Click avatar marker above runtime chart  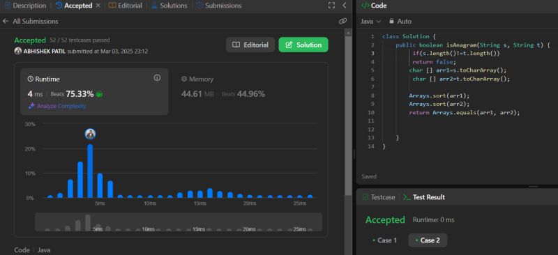(x=91, y=134)
